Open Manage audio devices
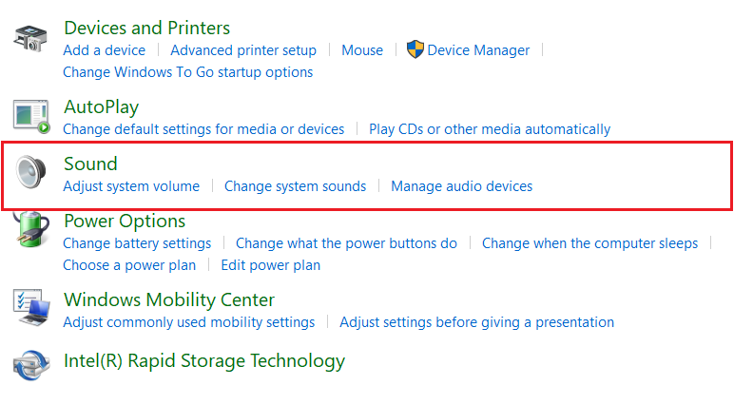734x405 pixels. coord(461,186)
